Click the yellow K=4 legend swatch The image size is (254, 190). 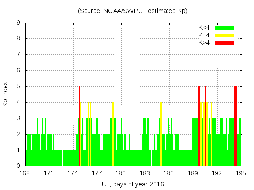point(224,35)
